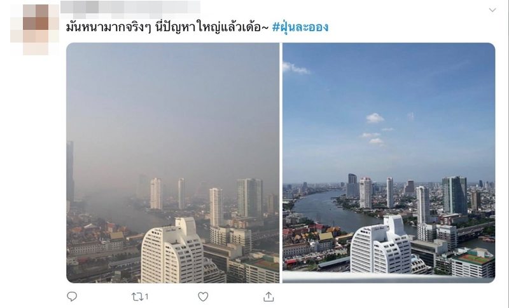Click the divider between the two photos

point(281,163)
